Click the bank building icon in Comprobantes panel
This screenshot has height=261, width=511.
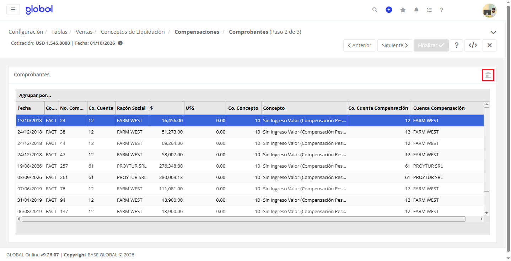point(488,75)
